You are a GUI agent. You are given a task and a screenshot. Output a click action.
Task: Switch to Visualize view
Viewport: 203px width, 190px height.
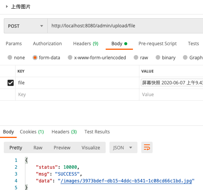click(91, 148)
